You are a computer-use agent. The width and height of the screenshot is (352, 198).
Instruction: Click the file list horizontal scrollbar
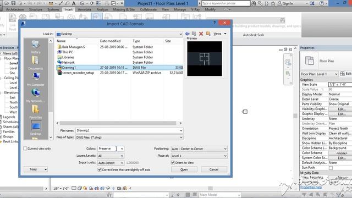point(118,123)
